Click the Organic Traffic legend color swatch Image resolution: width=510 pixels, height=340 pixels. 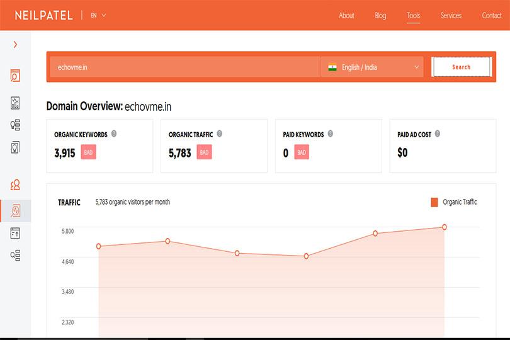coord(434,202)
